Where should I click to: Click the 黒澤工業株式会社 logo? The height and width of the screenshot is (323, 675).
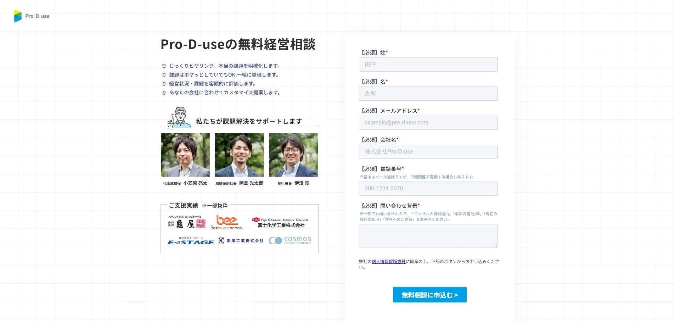click(241, 240)
